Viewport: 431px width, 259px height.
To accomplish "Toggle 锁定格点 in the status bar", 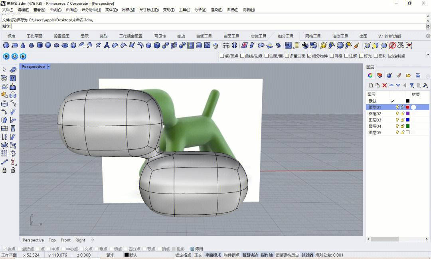I will [x=183, y=255].
